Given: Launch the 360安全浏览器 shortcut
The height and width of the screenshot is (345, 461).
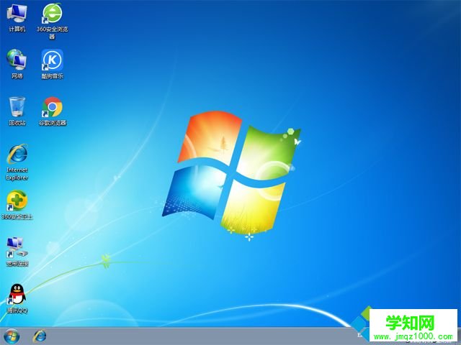Looking at the screenshot, I should [x=52, y=21].
